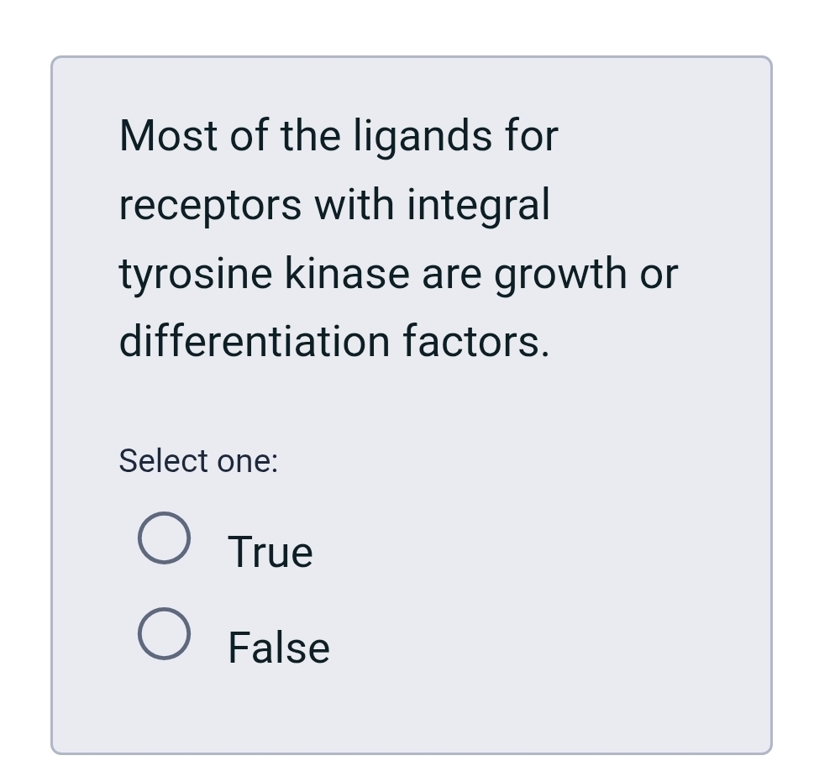
Task: Click the circle next to True
Action: tap(165, 538)
